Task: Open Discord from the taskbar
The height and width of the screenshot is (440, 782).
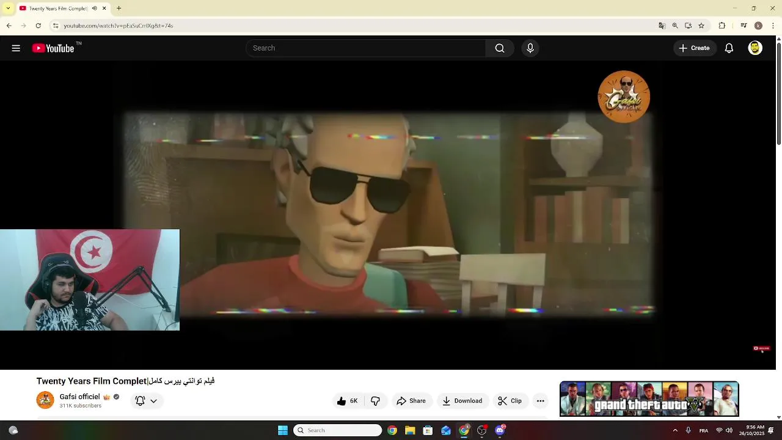Action: click(500, 430)
